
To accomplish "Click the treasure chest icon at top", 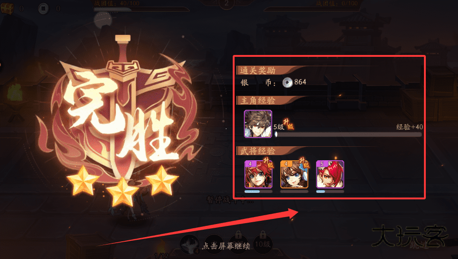I will [7, 8].
